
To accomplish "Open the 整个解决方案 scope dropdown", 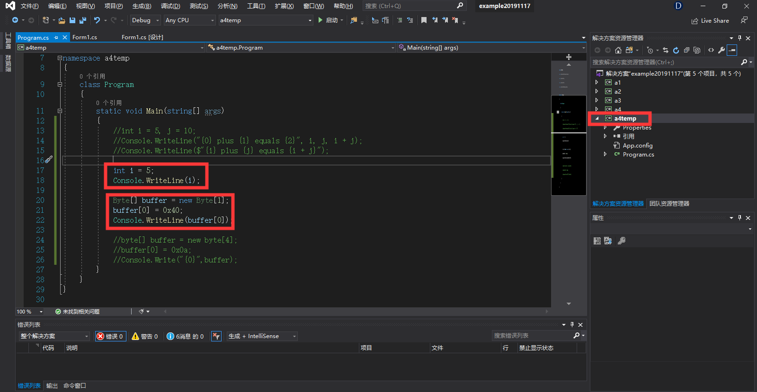I will (x=54, y=336).
